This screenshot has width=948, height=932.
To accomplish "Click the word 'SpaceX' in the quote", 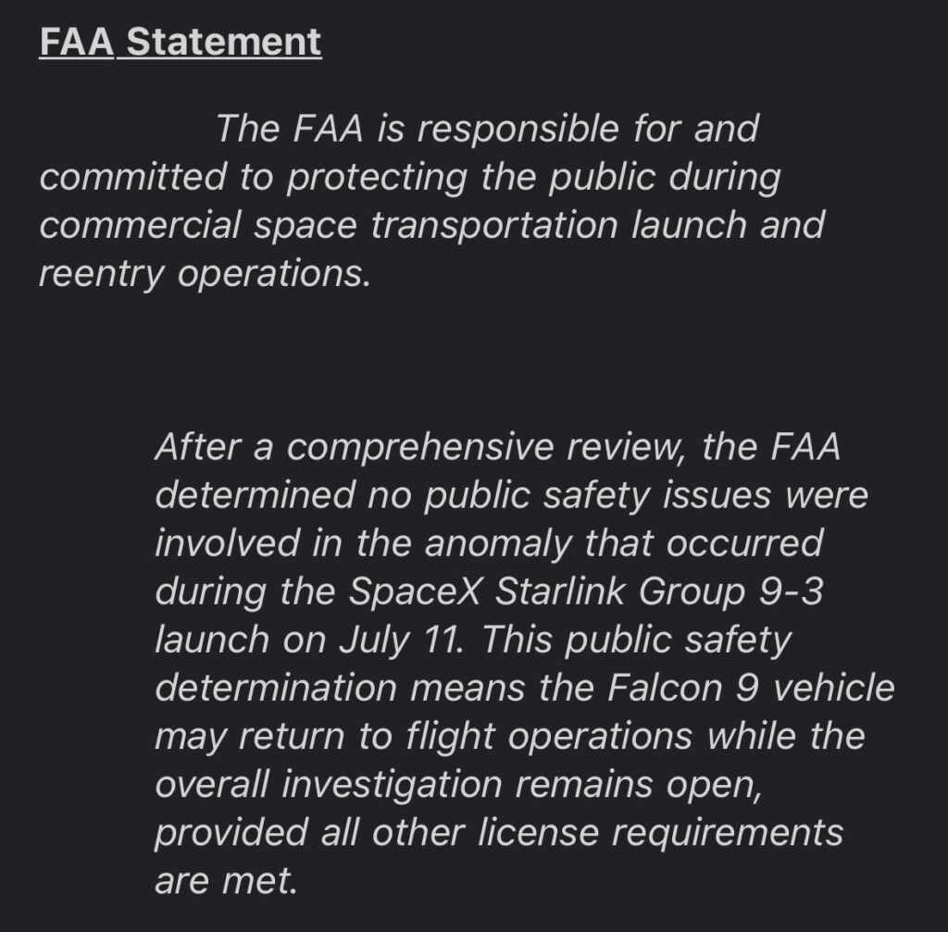I will (x=415, y=591).
